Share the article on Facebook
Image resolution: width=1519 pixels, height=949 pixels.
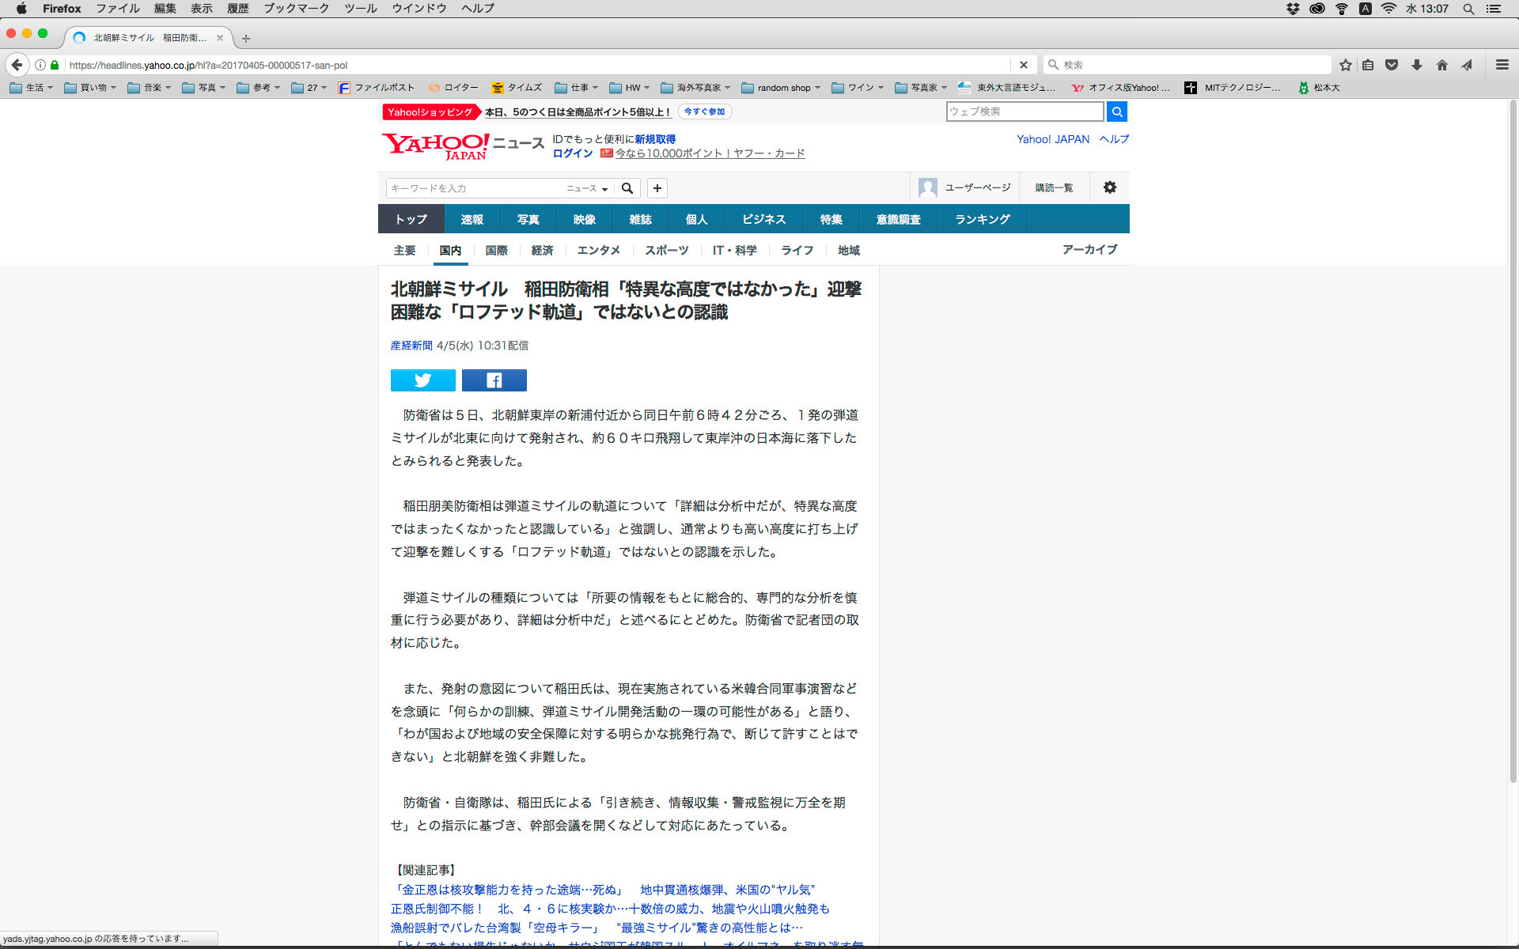click(494, 380)
